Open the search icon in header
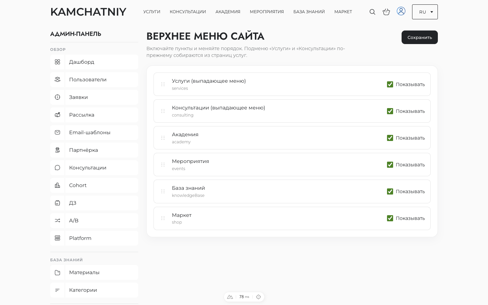The width and height of the screenshot is (488, 305). tap(372, 12)
